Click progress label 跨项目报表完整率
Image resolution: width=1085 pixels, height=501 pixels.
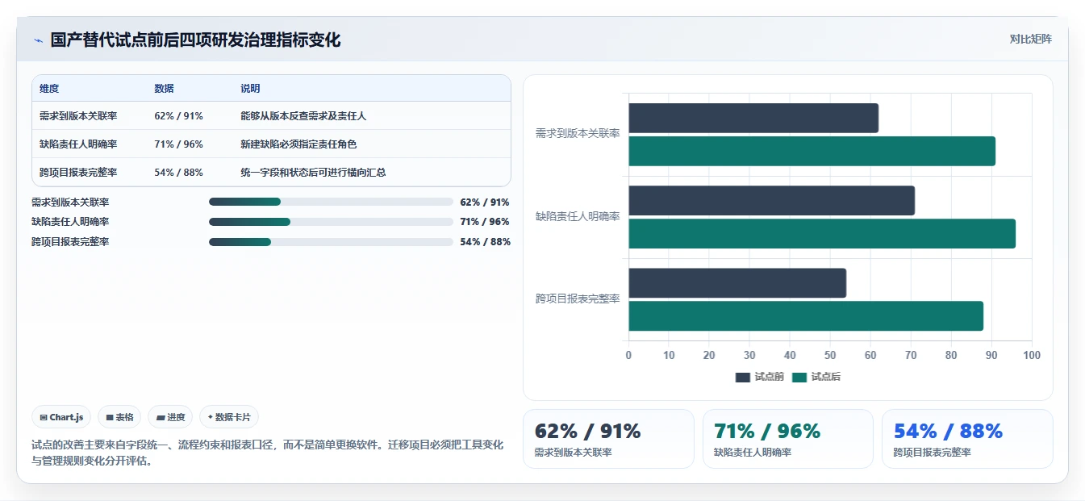[x=70, y=242]
